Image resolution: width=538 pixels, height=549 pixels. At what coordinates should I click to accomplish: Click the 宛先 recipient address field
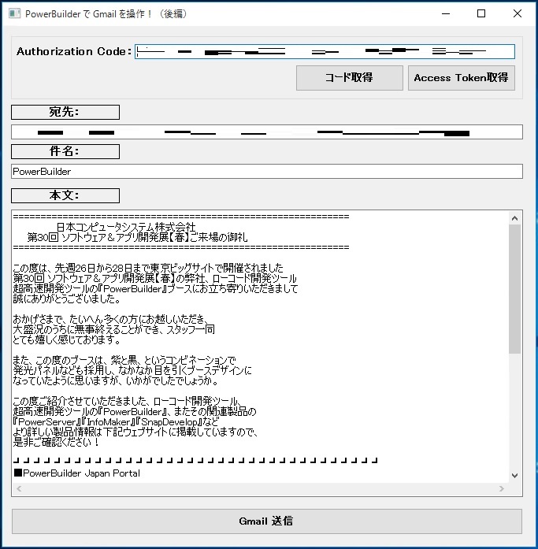coord(267,132)
